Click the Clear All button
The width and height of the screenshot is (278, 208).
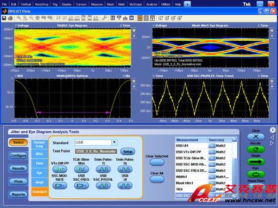(157, 180)
